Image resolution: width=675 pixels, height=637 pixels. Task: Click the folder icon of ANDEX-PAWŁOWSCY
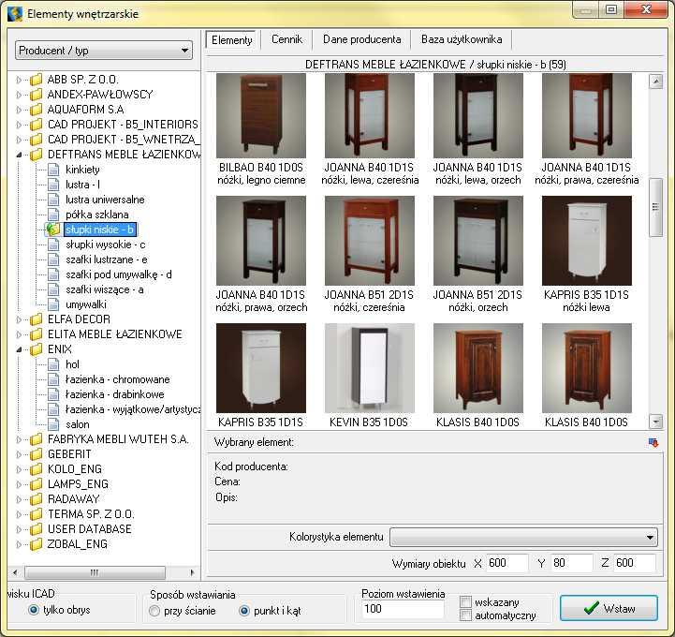[x=37, y=95]
